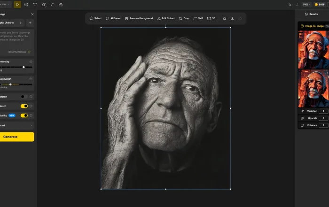Select the Text tool

(35, 4)
